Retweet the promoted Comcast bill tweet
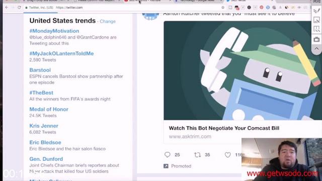 [x=197, y=155]
